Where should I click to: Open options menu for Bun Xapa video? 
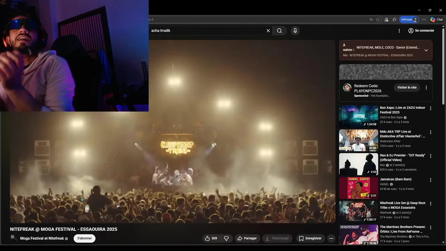pyautogui.click(x=430, y=108)
